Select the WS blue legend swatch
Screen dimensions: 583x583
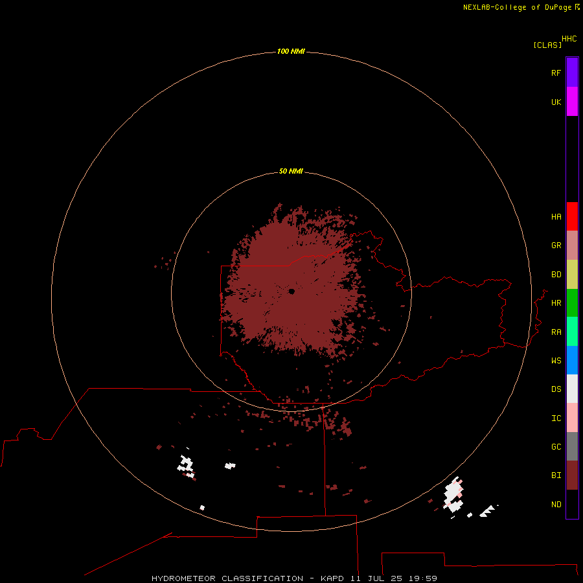point(572,360)
